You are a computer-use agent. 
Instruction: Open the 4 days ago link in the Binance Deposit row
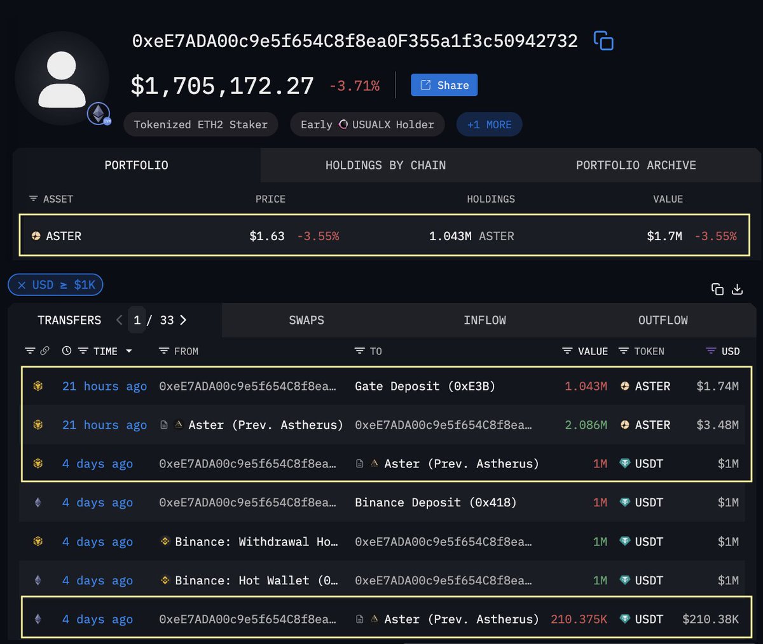(97, 502)
